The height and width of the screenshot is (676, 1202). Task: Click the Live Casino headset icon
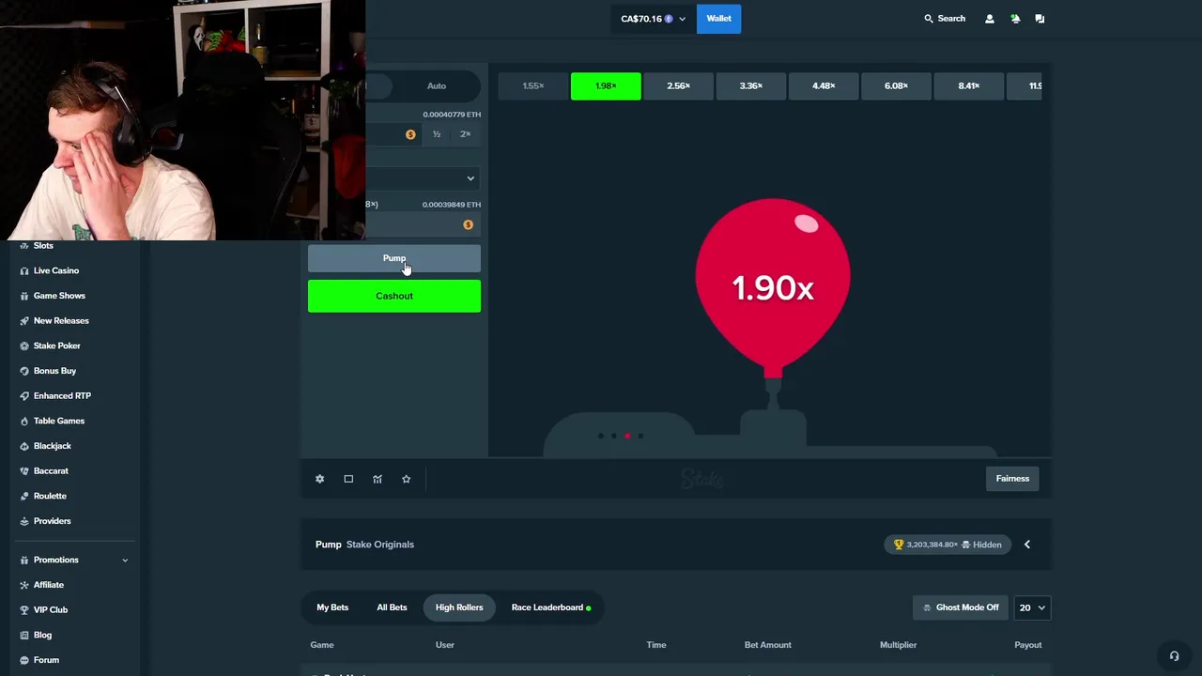tap(24, 270)
